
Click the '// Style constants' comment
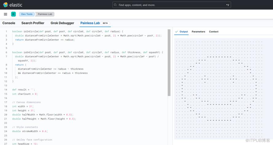point(25,127)
